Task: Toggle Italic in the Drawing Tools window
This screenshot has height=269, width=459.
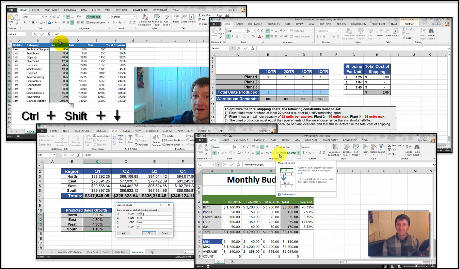Action: coord(233,36)
